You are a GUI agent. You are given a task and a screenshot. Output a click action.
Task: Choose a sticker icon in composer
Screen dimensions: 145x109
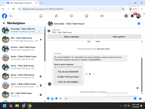(x=56, y=99)
